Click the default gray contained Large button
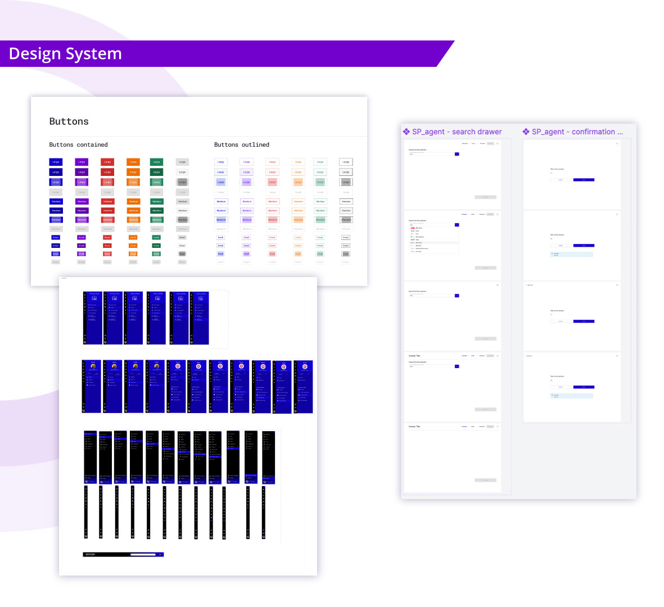Viewport: 664px width, 607px height. coord(182,162)
